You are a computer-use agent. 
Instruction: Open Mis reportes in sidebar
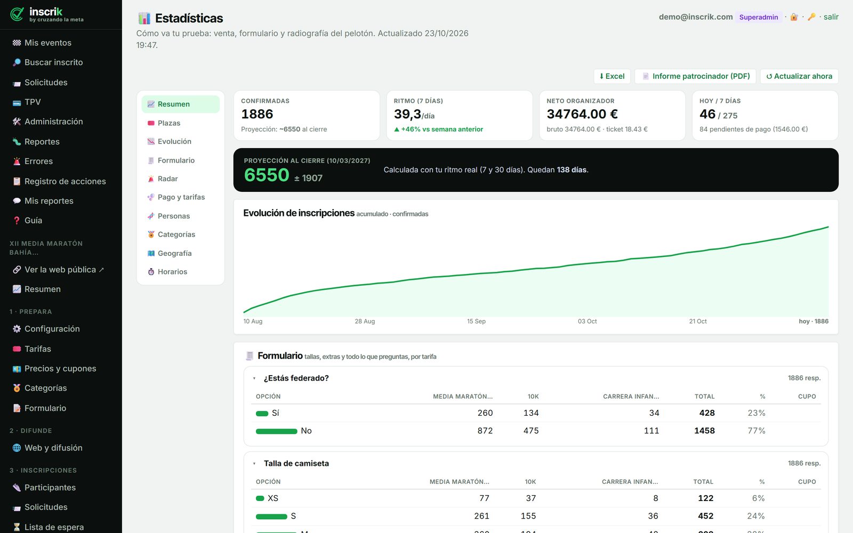61,201
